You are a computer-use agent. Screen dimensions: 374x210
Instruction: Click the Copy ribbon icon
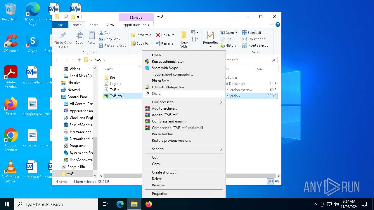click(x=79, y=38)
